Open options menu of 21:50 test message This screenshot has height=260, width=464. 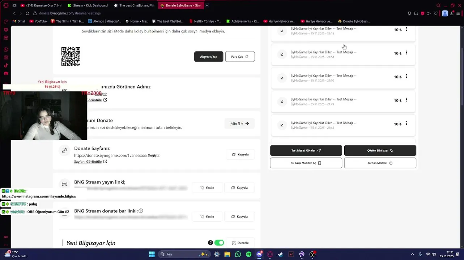[406, 76]
